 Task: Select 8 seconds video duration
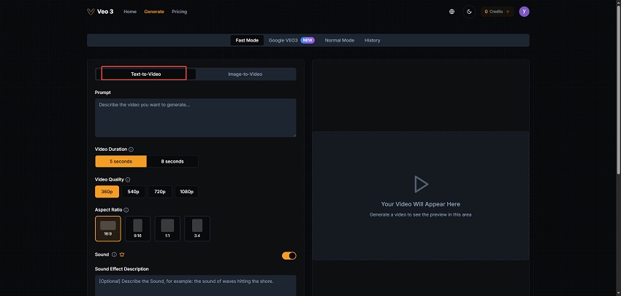(x=172, y=161)
